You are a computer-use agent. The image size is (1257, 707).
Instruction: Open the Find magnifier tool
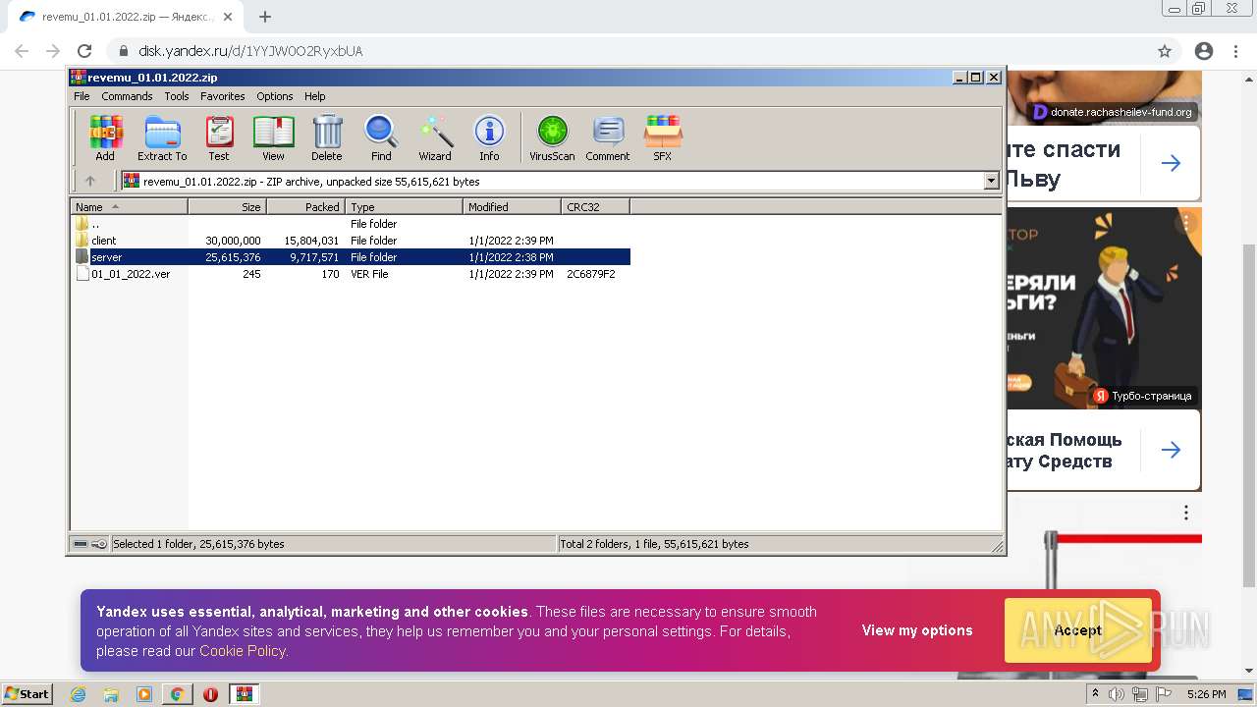(x=381, y=137)
